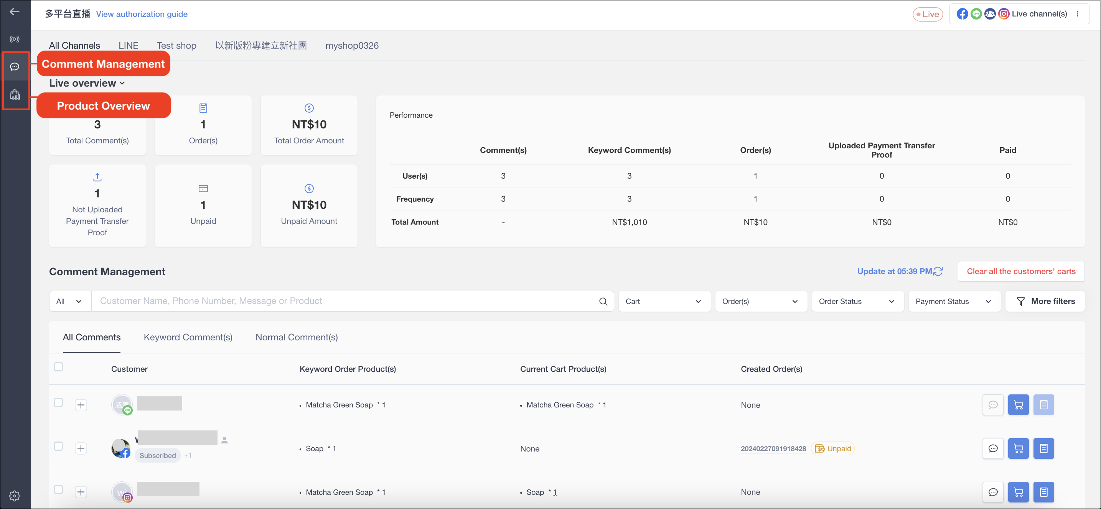Check the first customer row checkbox

[x=59, y=402]
